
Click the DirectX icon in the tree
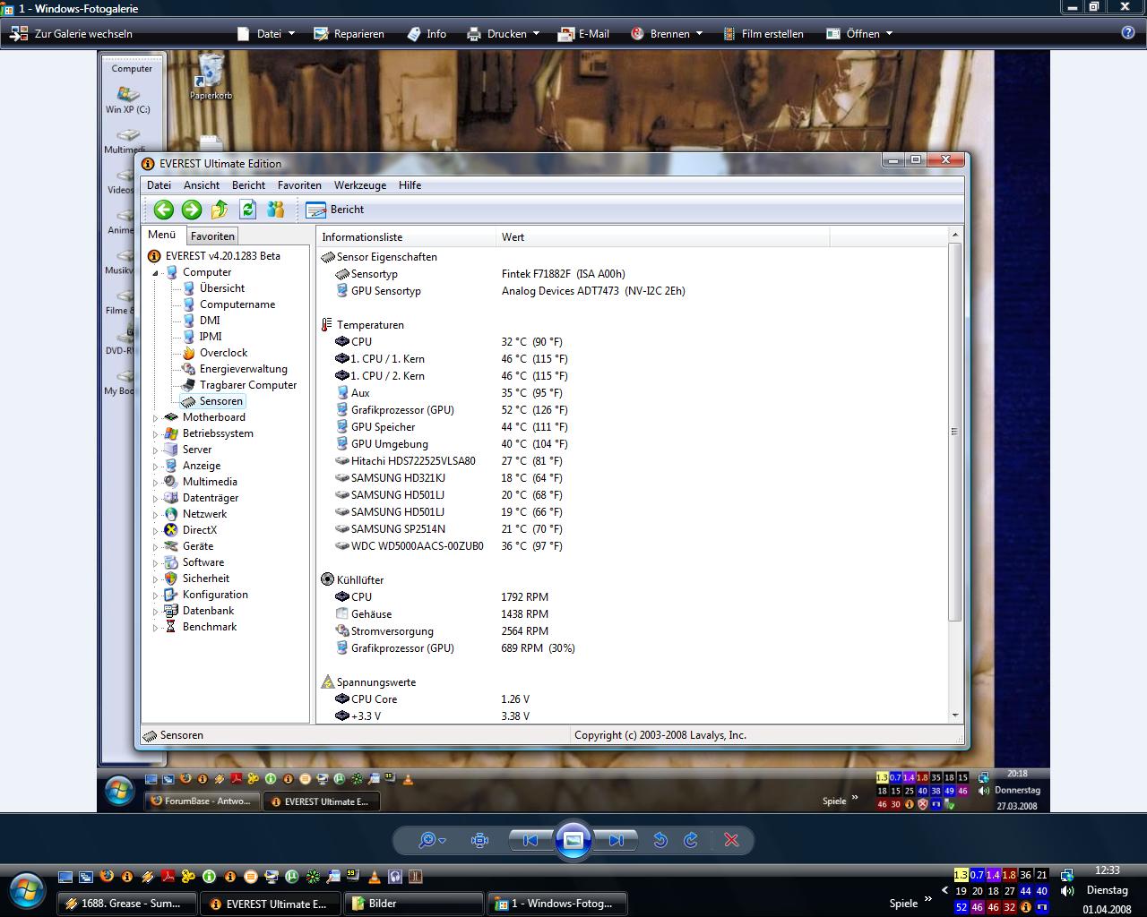171,530
